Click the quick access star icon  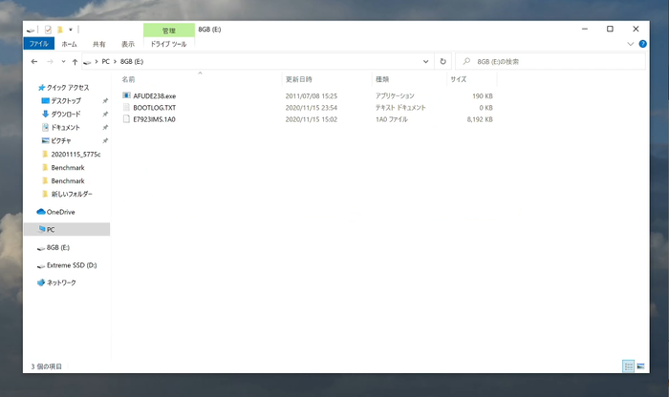click(41, 88)
